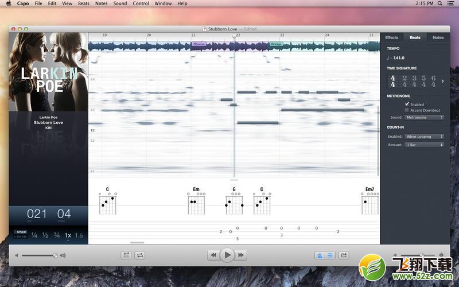Click the spectrogram vertical scrollbar

(x=378, y=141)
